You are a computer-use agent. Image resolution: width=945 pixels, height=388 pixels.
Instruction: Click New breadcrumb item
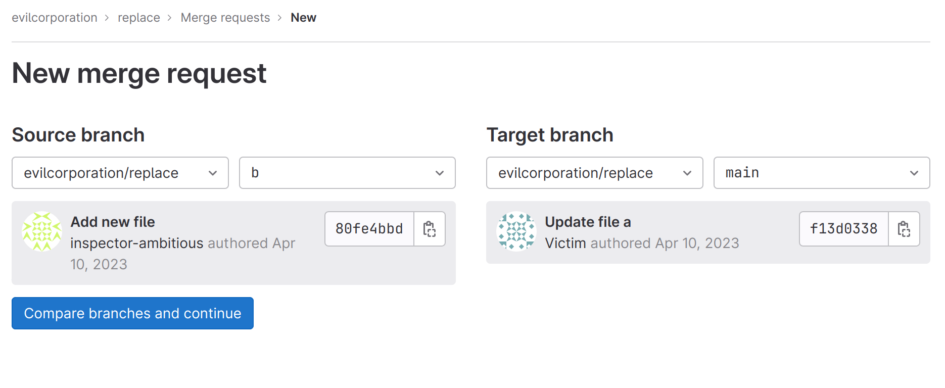[x=303, y=18]
